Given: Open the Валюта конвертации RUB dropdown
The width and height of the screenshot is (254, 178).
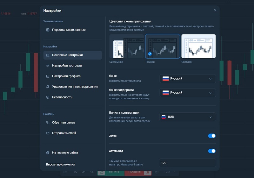Looking at the screenshot, I should point(187,117).
